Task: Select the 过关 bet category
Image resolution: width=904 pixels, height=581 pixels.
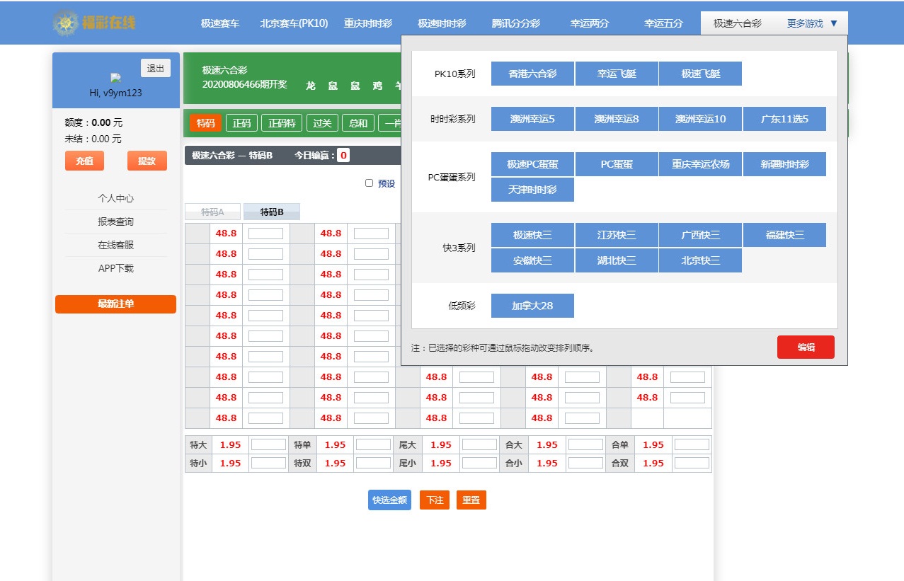Action: click(x=322, y=122)
